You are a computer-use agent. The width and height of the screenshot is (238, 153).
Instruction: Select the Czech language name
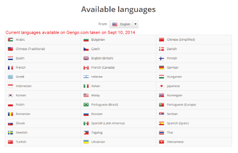(x=96, y=49)
